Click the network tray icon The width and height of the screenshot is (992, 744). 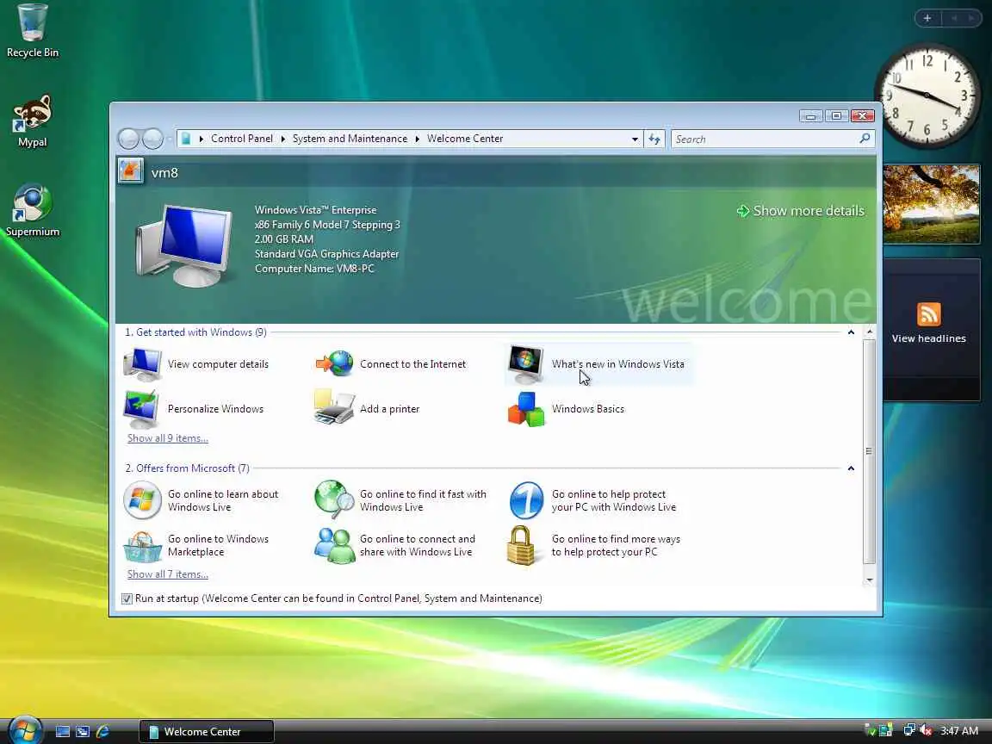[x=909, y=730]
